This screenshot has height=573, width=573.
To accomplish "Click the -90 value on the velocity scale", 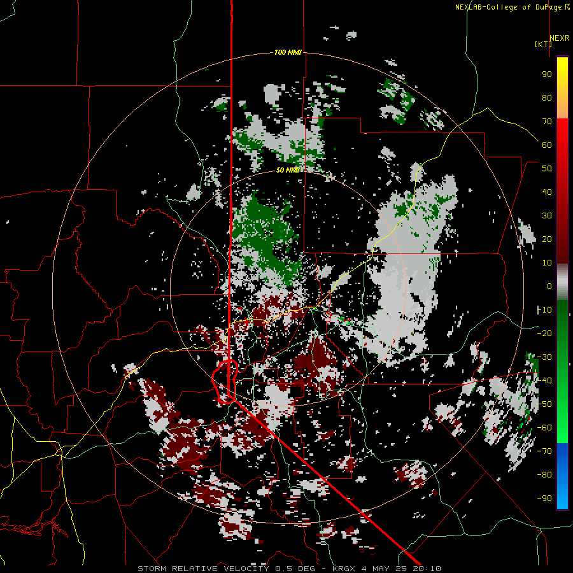I will coord(544,499).
